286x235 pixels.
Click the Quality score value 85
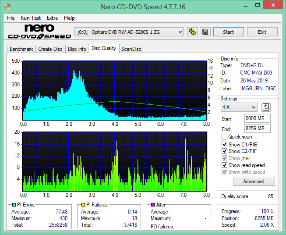[271, 196]
